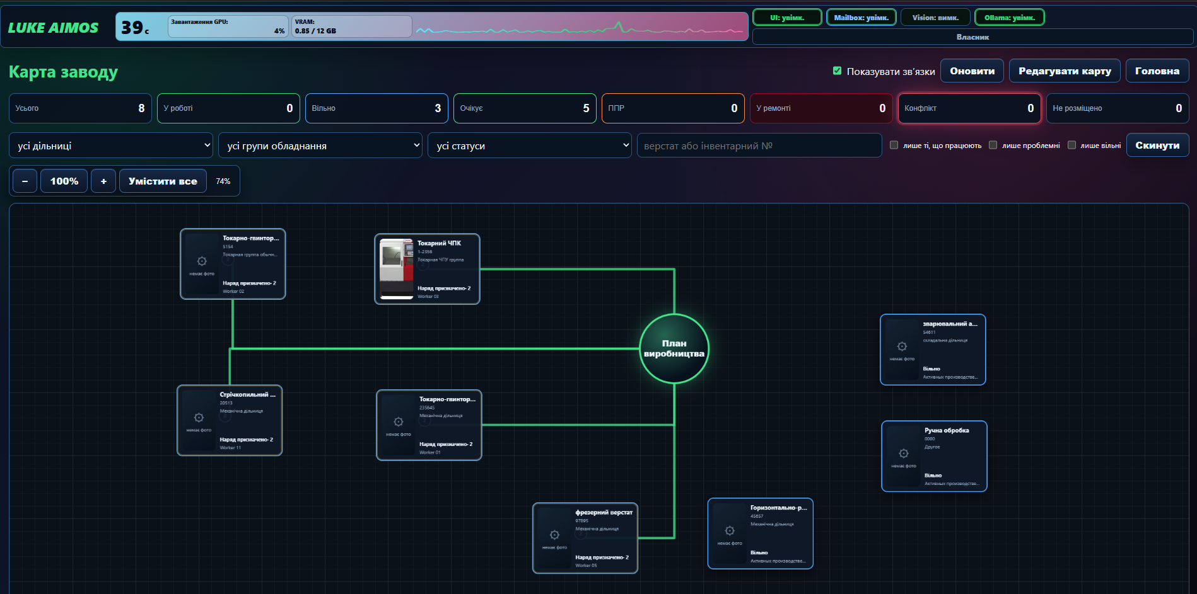The width and height of the screenshot is (1197, 594).
Task: Select the ППР counter tile
Action: pos(673,108)
